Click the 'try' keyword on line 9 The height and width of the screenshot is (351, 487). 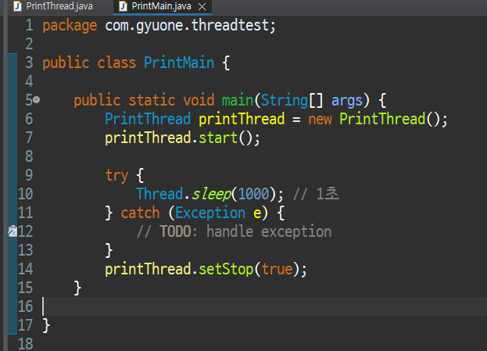tap(116, 176)
